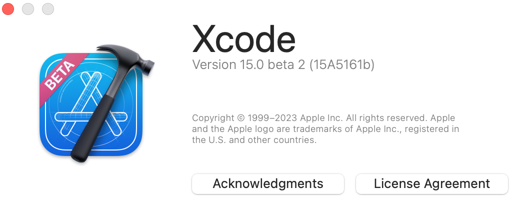Click the build number 15A5161b
Image resolution: width=518 pixels, height=211 pixels.
[x=342, y=65]
